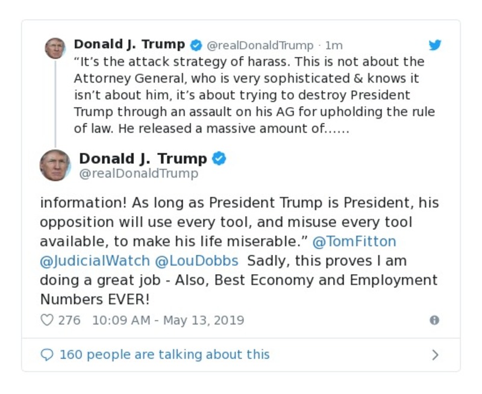Click the Twitter bird logo
This screenshot has height=394, width=482.
pyautogui.click(x=434, y=45)
